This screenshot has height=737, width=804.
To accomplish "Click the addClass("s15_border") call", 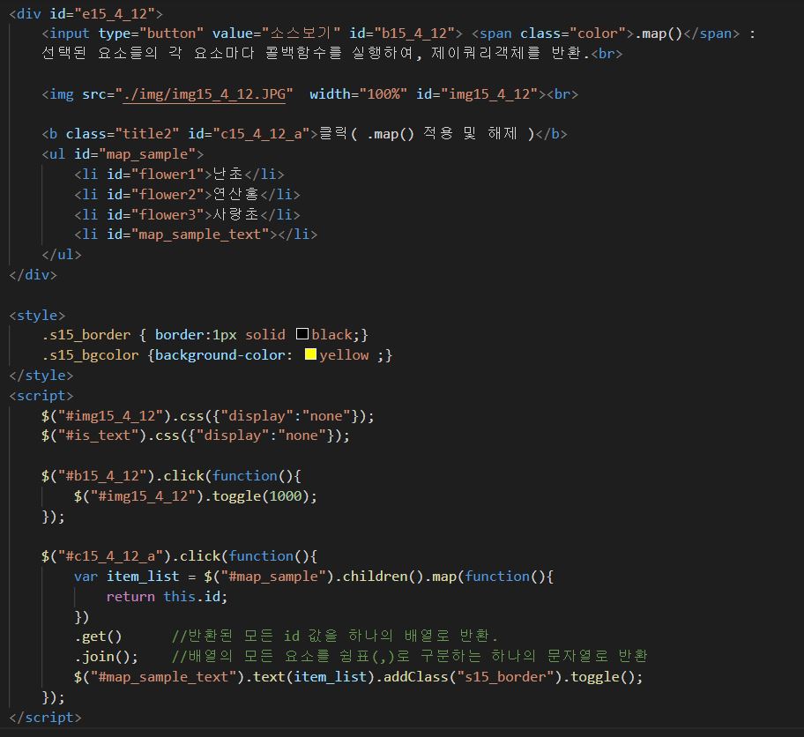I will click(x=473, y=676).
